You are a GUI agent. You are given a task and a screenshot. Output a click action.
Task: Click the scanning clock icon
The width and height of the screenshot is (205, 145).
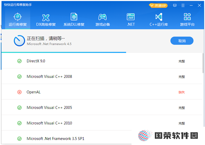point(19,41)
